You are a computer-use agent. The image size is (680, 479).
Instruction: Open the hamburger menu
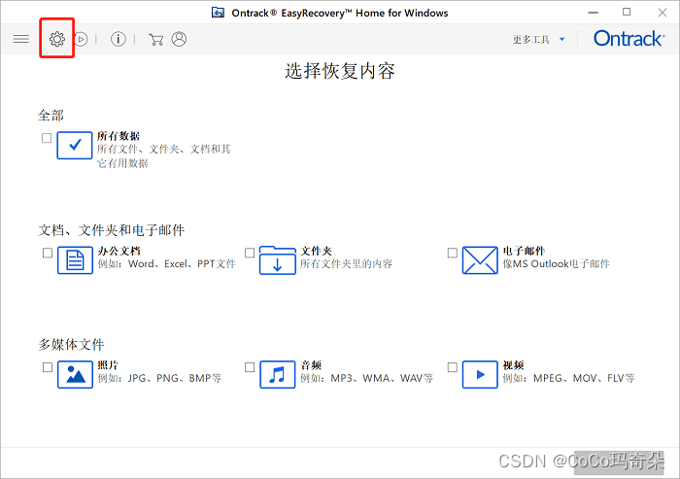tap(21, 39)
